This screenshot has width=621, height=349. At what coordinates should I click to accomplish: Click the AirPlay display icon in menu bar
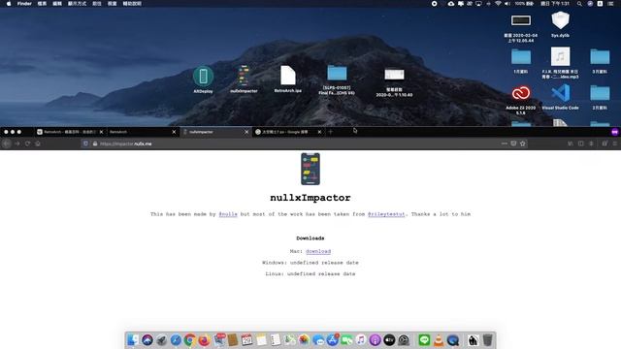pos(478,4)
